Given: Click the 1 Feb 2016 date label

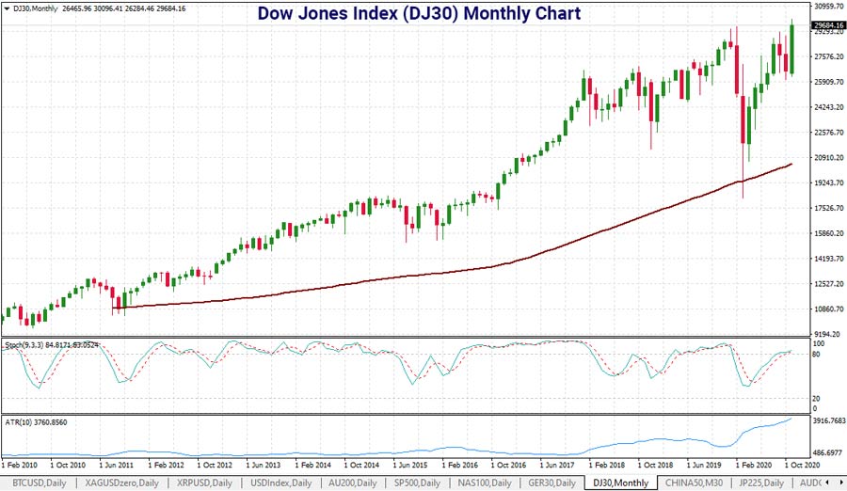Looking at the screenshot, I should [459, 465].
